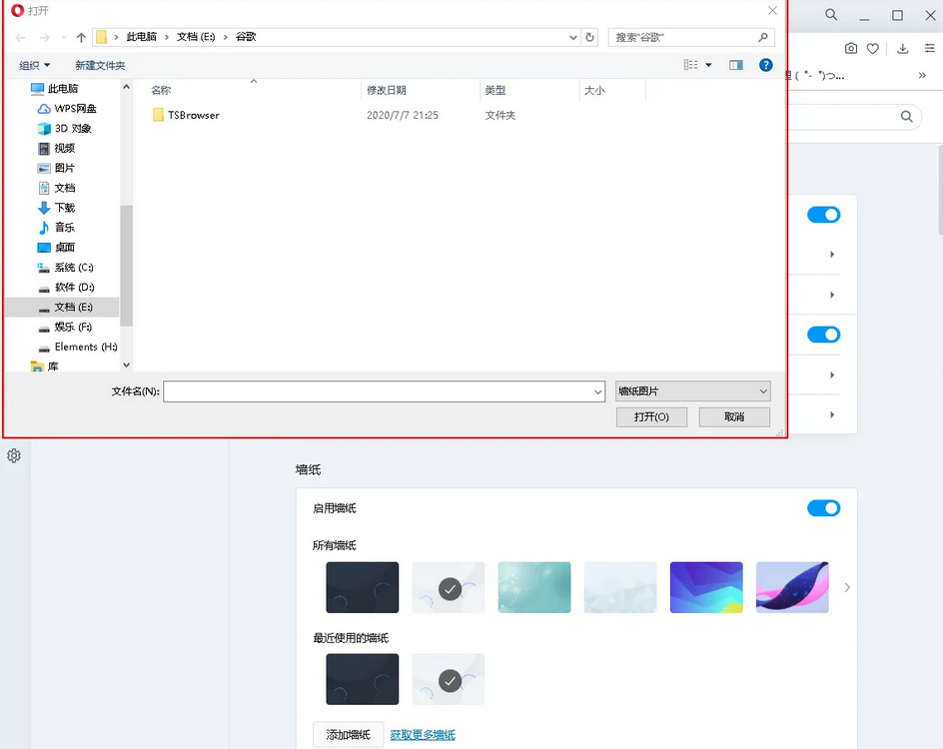Open easy setup via the sliders icon
Image resolution: width=943 pixels, height=749 pixels.
tap(930, 48)
